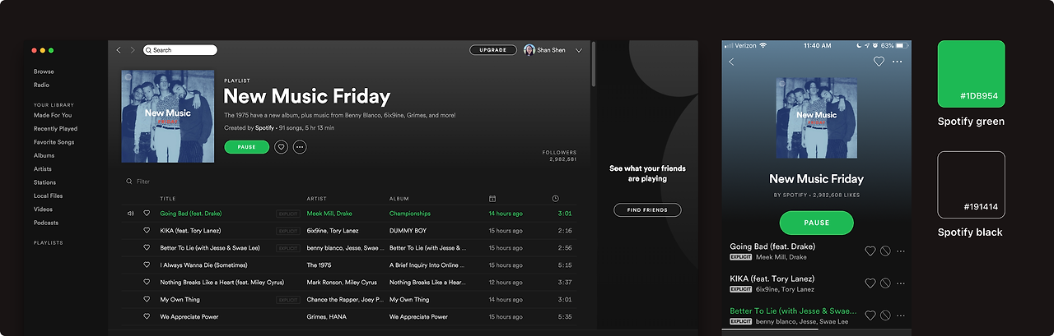Open the Shan Shen profile name
The image size is (1054, 336).
click(x=551, y=50)
